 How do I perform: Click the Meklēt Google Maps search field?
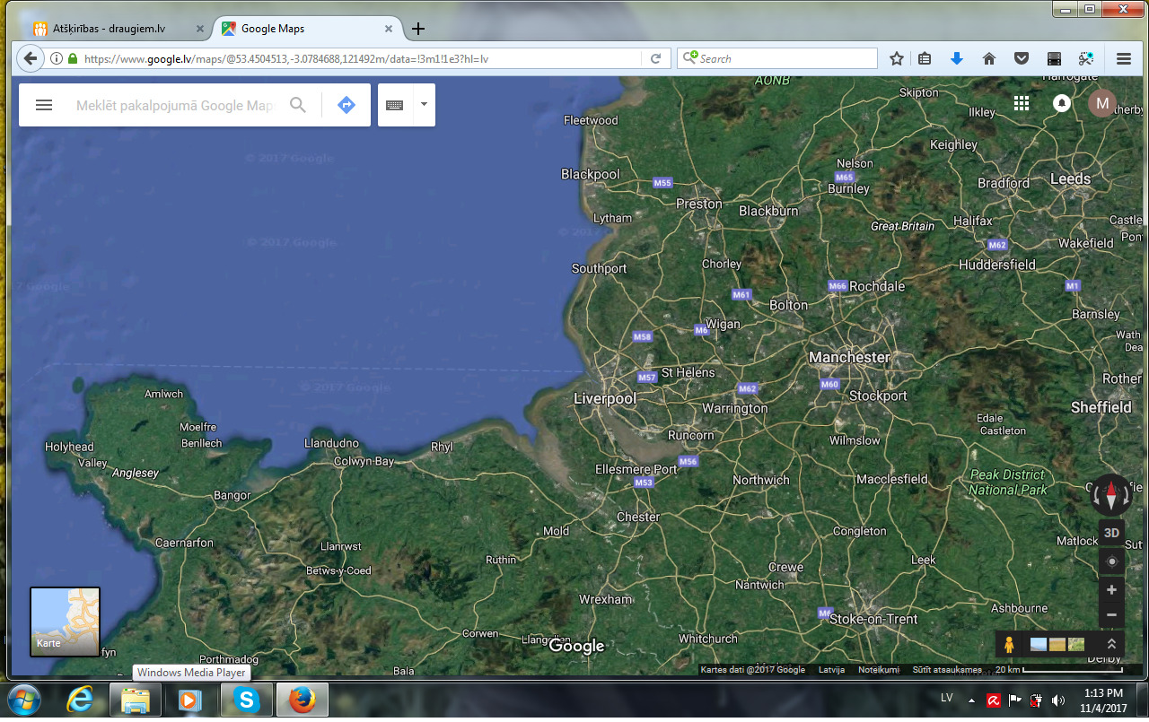[x=175, y=105]
